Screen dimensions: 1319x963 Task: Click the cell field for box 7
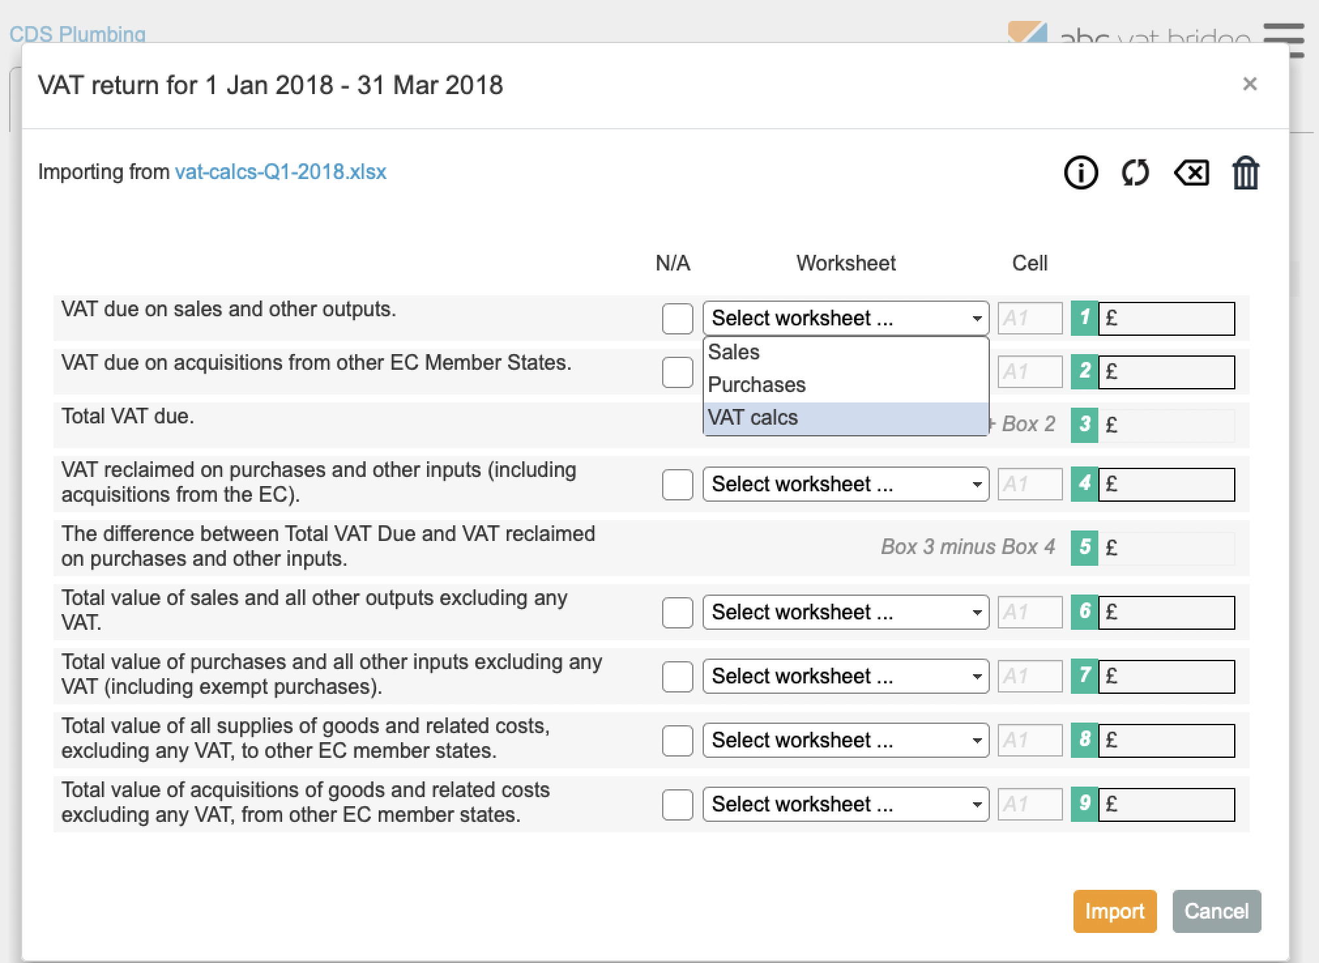[x=1030, y=676]
